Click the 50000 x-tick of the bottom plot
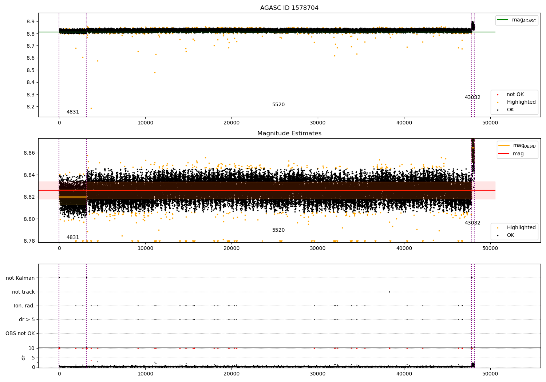 pos(490,374)
